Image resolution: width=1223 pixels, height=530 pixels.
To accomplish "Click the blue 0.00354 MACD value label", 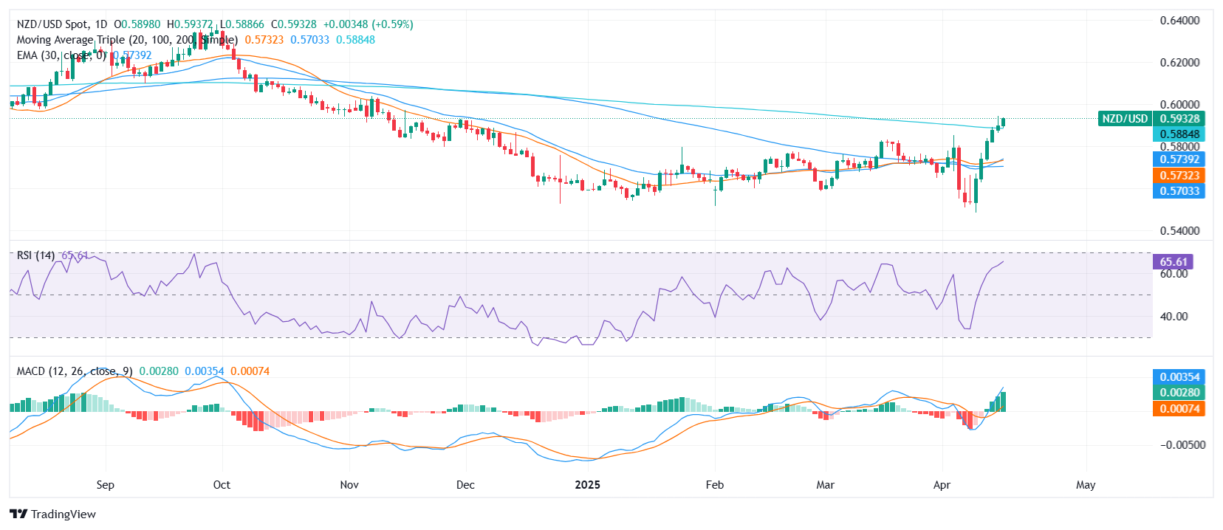I will point(1179,377).
